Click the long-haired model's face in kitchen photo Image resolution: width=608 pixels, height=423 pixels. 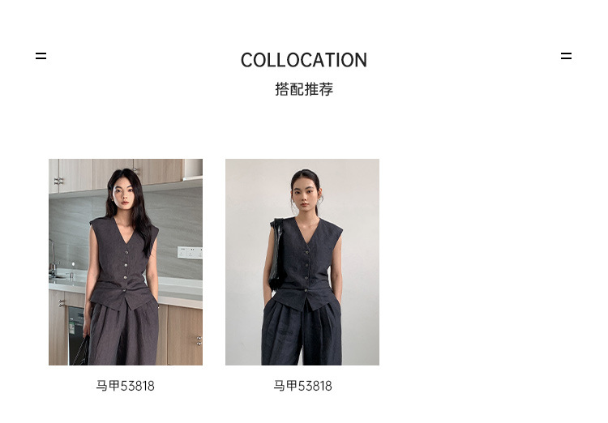click(x=123, y=194)
